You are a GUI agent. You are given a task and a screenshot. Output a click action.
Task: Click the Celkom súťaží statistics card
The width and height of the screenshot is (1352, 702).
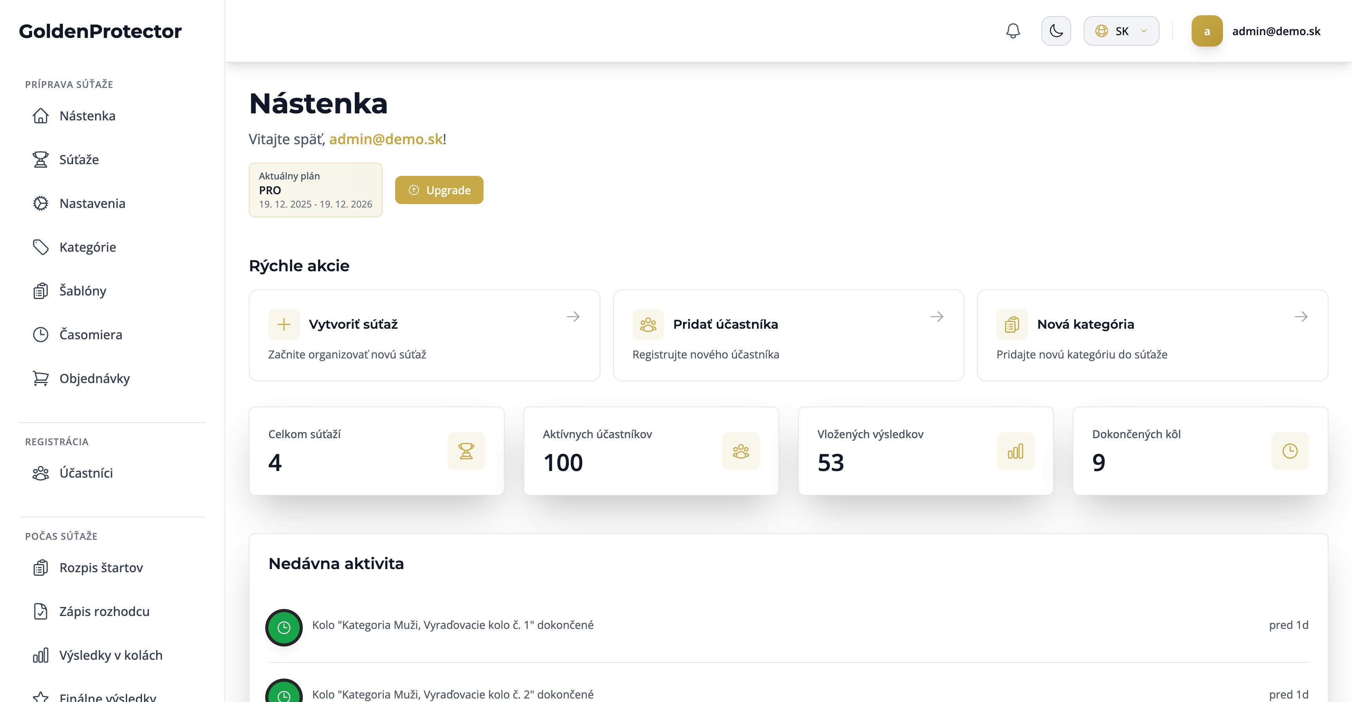click(376, 451)
